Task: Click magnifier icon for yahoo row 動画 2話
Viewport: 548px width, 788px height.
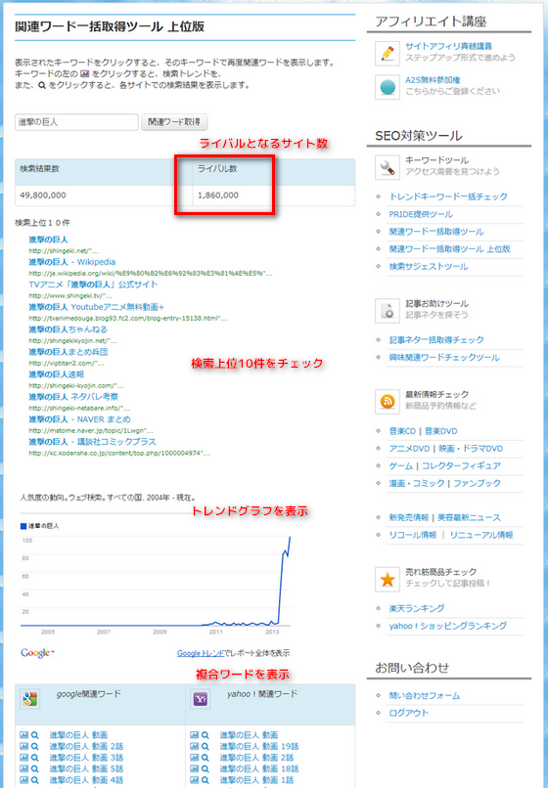Action: 205,758
